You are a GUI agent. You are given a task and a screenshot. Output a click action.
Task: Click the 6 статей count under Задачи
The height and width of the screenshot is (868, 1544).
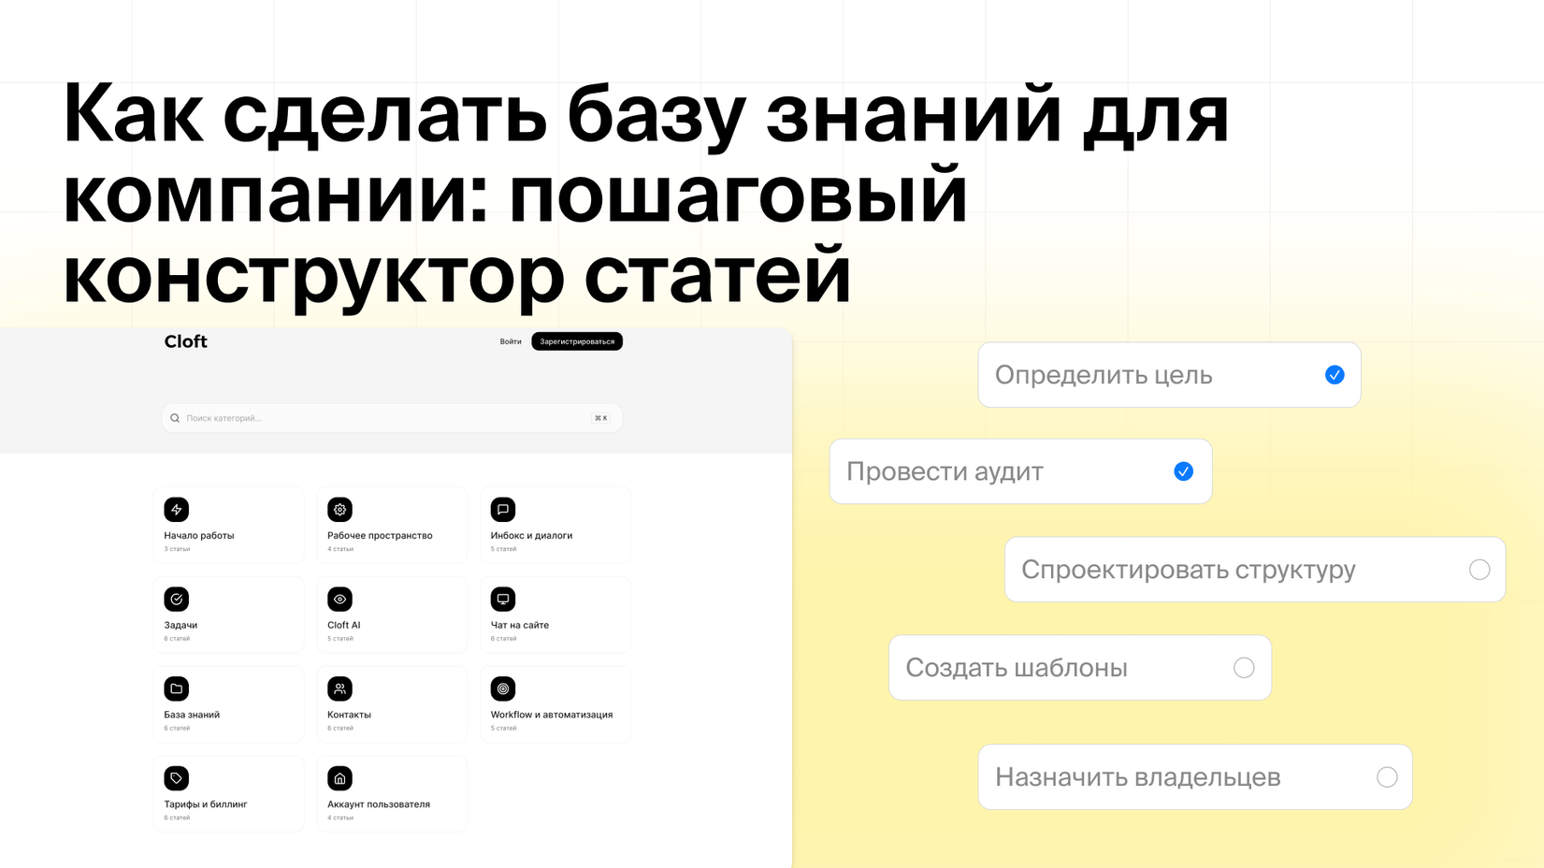(177, 639)
